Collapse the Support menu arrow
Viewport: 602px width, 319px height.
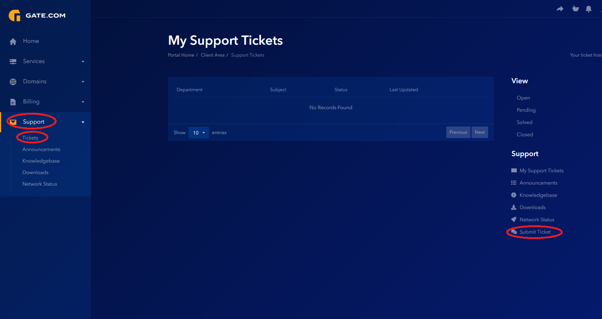pyautogui.click(x=83, y=122)
